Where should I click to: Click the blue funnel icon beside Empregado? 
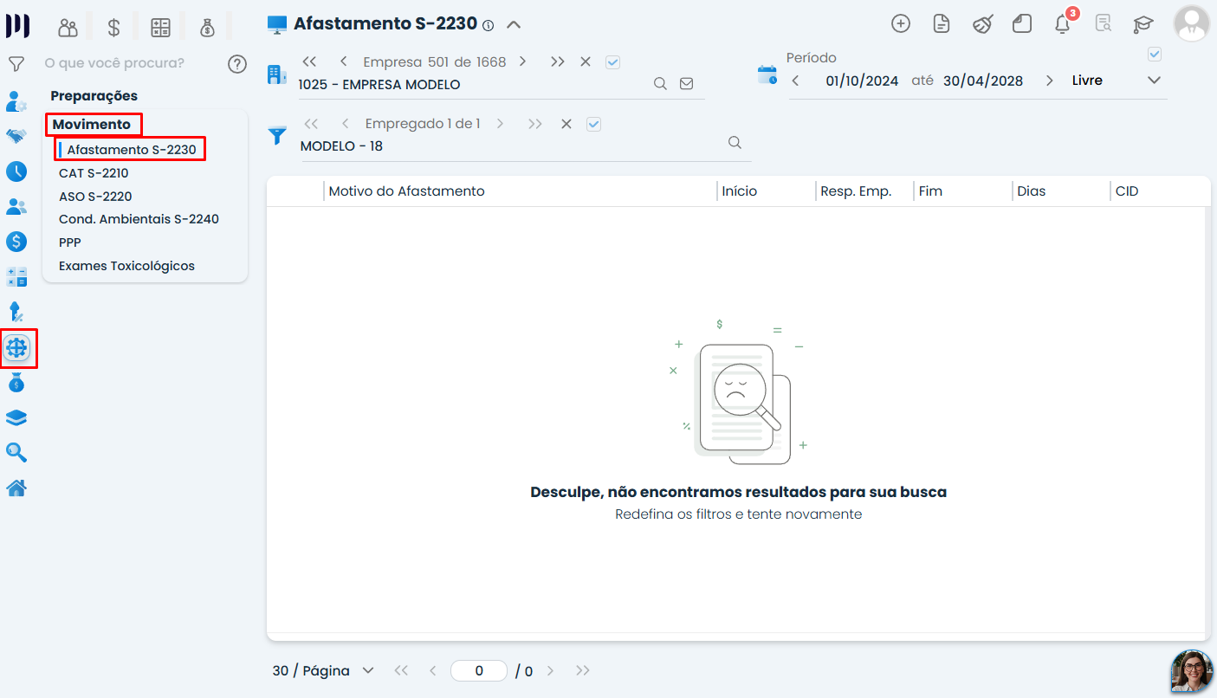tap(277, 136)
